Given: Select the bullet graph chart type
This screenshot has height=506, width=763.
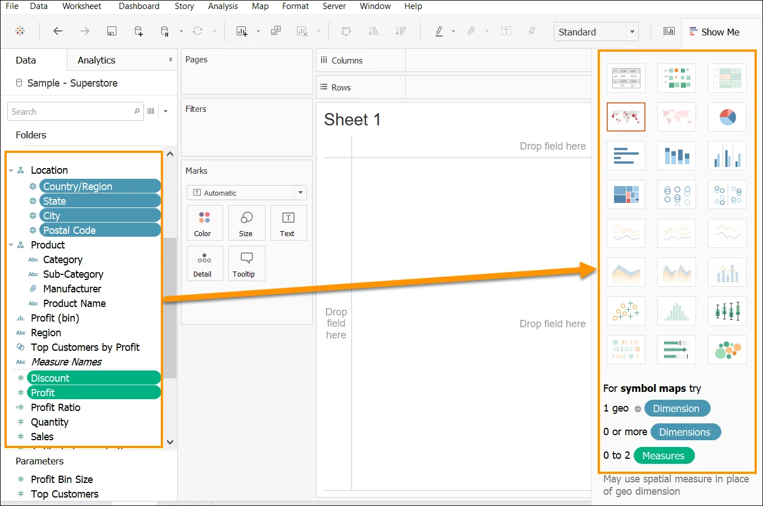Looking at the screenshot, I should [677, 350].
